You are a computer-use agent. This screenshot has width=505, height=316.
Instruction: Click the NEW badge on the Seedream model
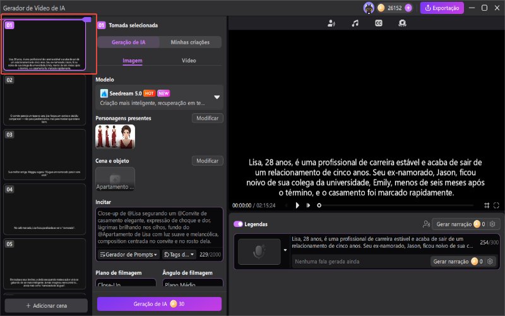[163, 94]
